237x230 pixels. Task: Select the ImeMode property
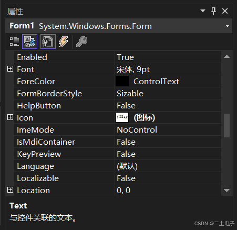click(x=35, y=130)
